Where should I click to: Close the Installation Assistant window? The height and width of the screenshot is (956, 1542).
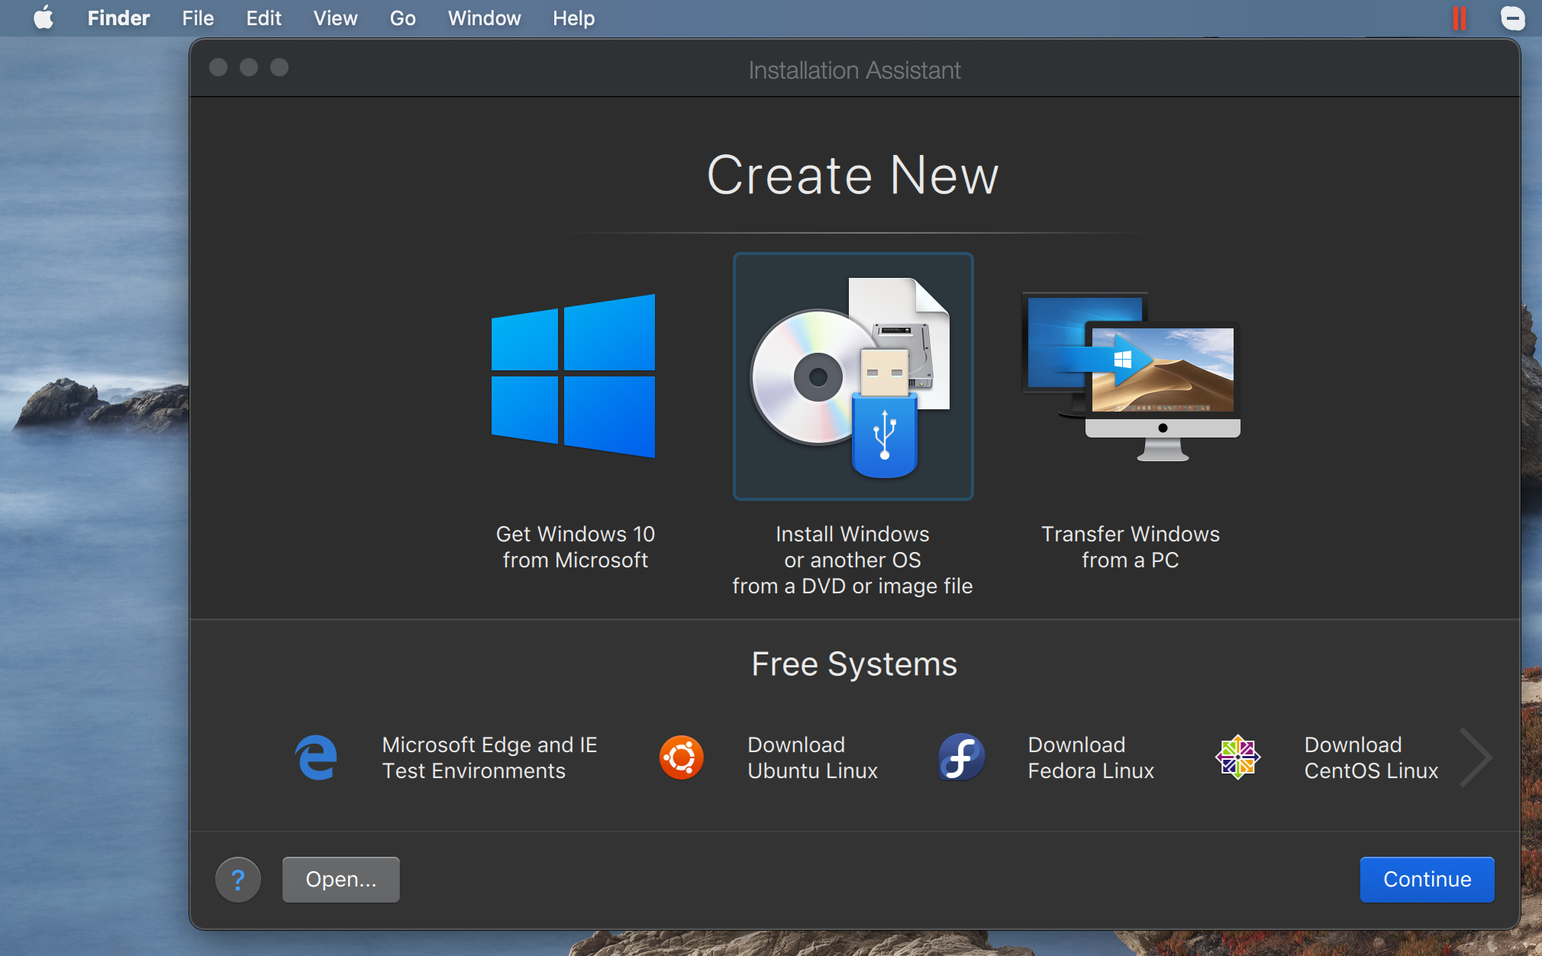pyautogui.click(x=218, y=67)
